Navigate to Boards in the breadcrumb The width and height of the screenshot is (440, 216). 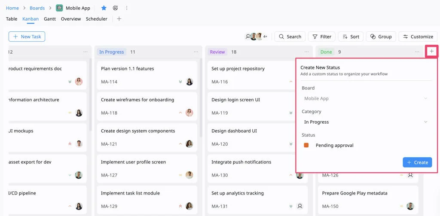click(x=37, y=8)
